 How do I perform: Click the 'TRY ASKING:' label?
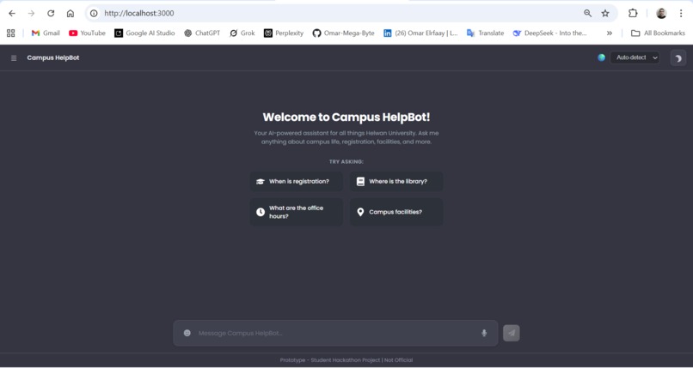[x=346, y=162]
